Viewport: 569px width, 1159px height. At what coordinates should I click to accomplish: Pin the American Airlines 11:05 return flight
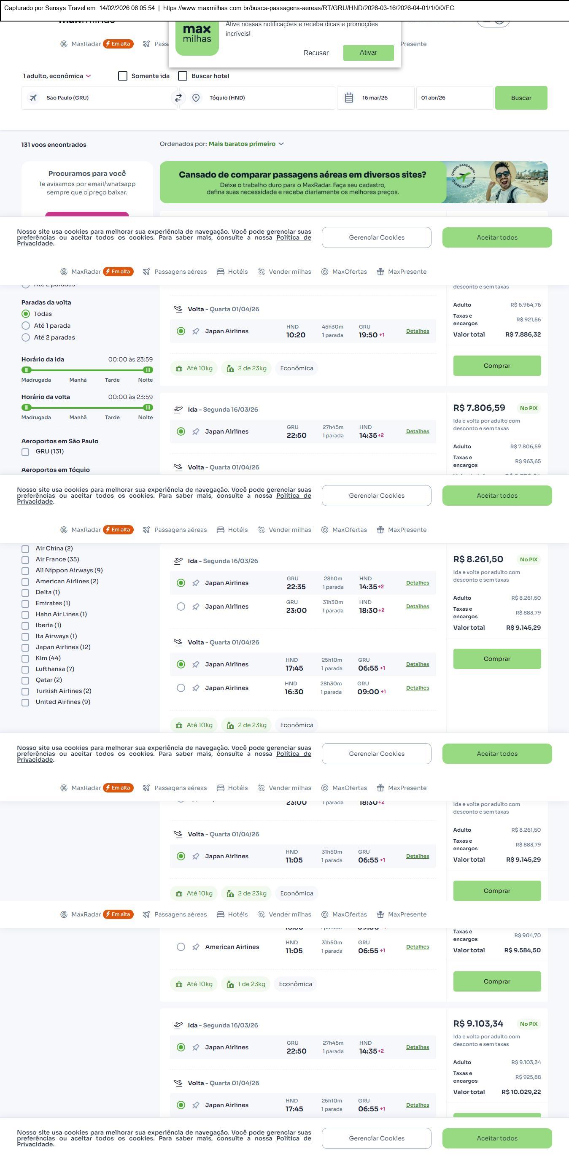(x=196, y=947)
